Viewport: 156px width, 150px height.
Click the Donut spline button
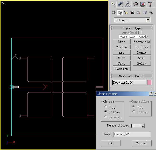[142, 53]
